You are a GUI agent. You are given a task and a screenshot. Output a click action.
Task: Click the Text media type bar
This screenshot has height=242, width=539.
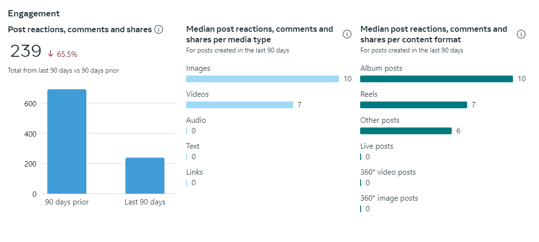pyautogui.click(x=187, y=157)
